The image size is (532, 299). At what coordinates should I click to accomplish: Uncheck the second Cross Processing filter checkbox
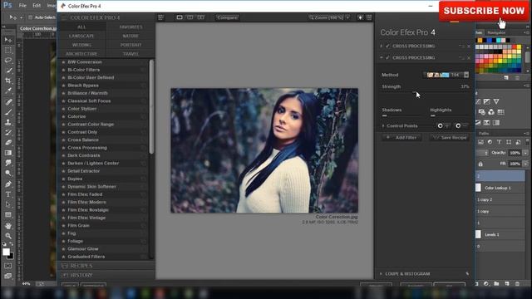pyautogui.click(x=387, y=58)
